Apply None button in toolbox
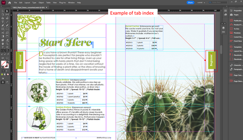Screen dimensions: 243x140 tap(8, 74)
